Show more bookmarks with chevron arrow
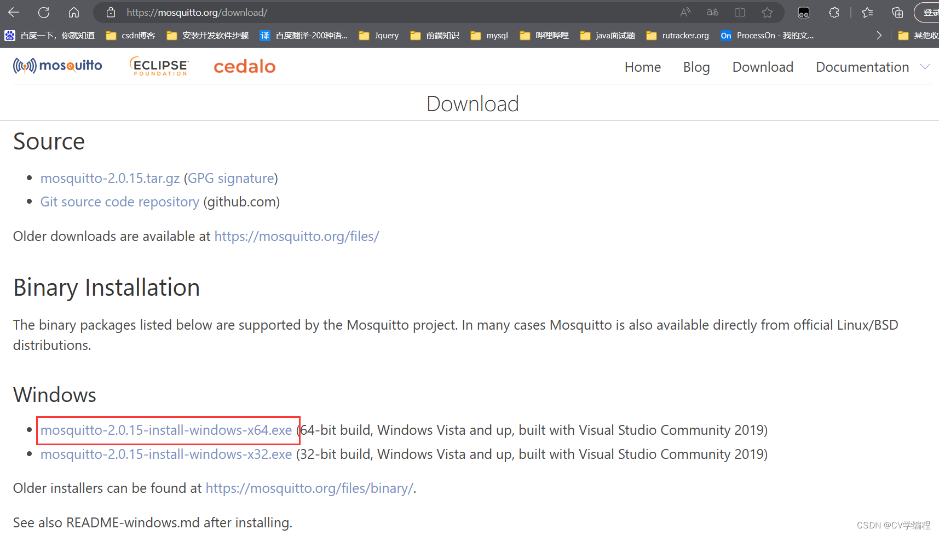Image resolution: width=939 pixels, height=535 pixels. click(879, 36)
